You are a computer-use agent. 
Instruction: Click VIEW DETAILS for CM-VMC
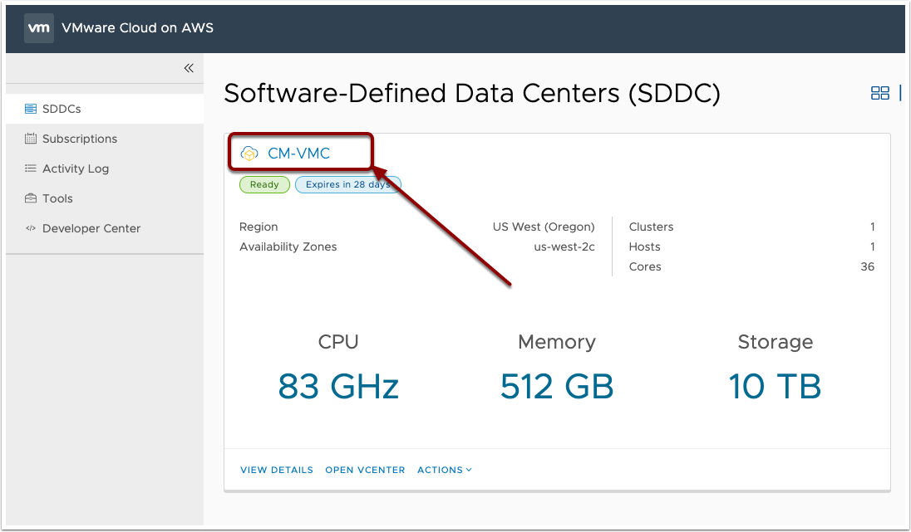[276, 470]
